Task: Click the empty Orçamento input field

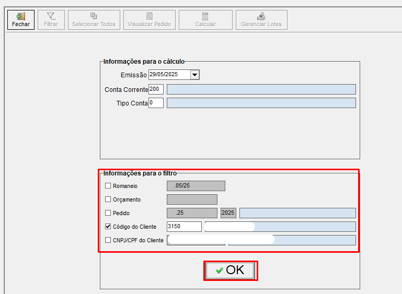Action: tap(192, 199)
